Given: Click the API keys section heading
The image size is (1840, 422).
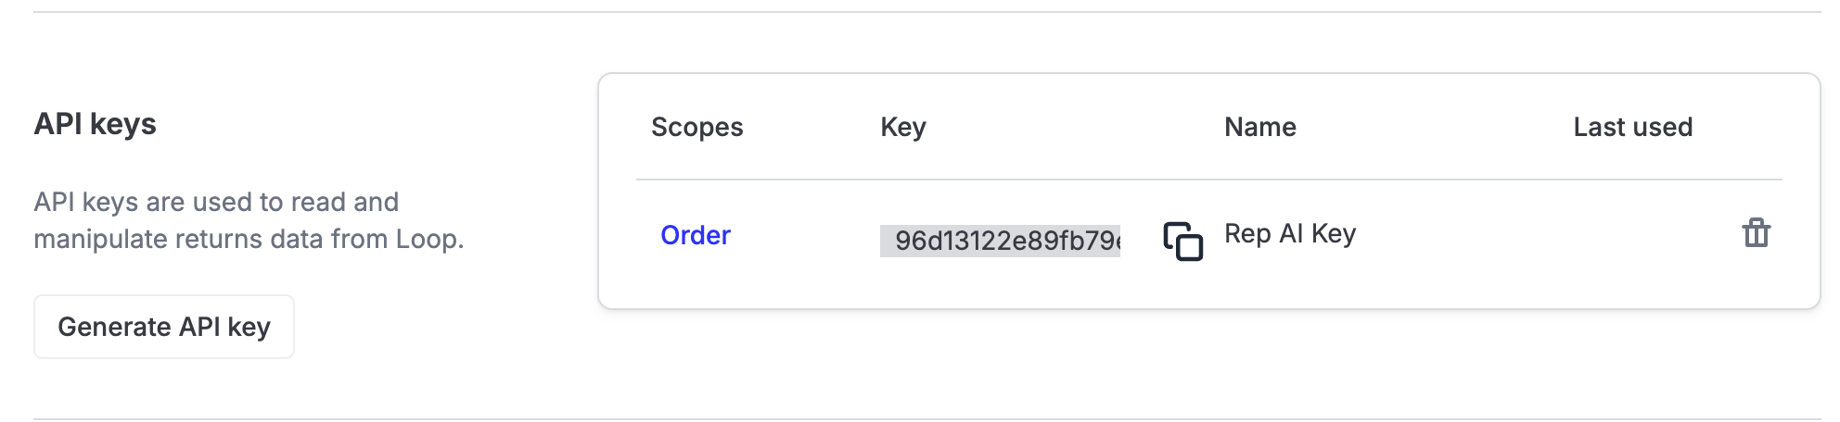Looking at the screenshot, I should click(x=95, y=124).
